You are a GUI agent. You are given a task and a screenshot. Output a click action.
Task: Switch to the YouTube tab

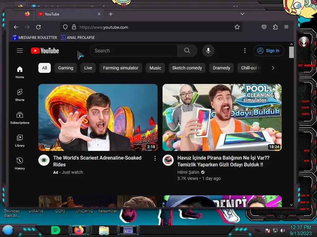(x=69, y=14)
